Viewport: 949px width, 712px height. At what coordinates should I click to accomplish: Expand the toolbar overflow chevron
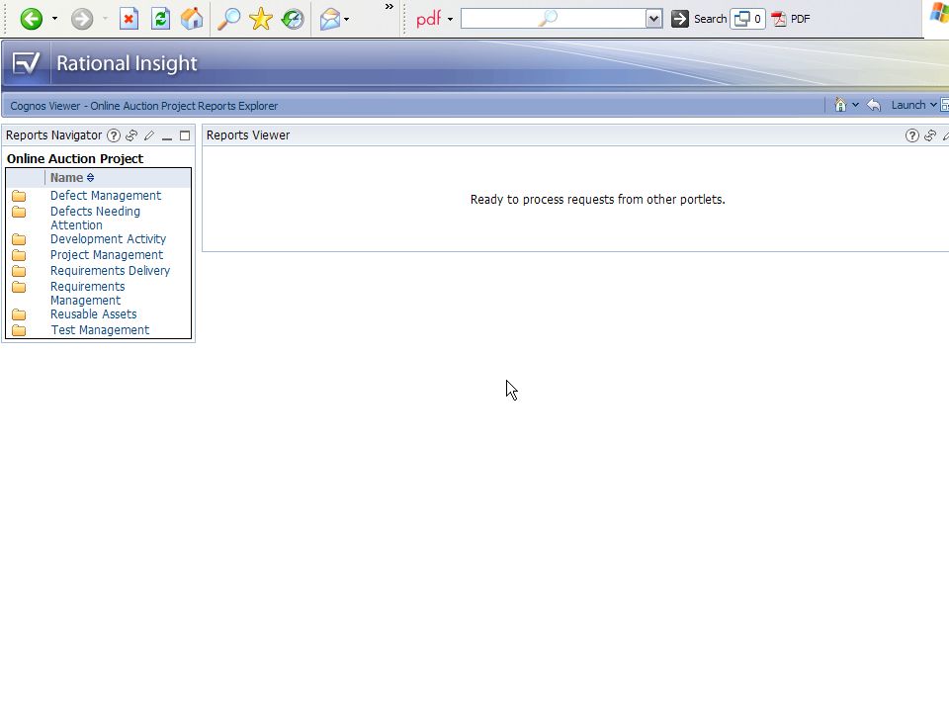[x=389, y=7]
